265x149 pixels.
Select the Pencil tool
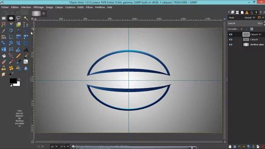(x=18, y=56)
